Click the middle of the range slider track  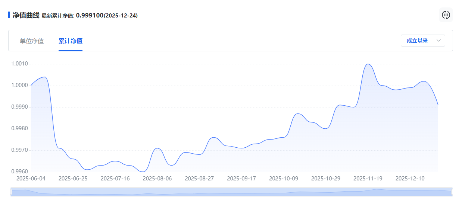(231, 192)
